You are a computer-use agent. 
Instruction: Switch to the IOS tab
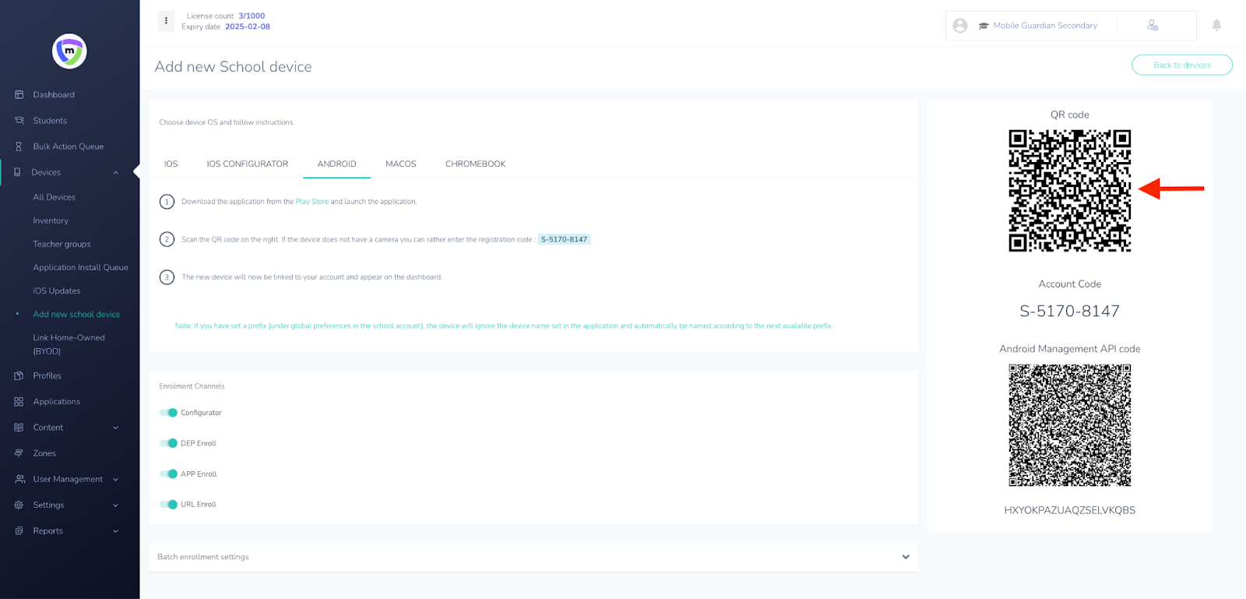coord(171,164)
